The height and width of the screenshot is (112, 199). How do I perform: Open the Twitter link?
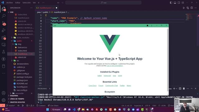(x=122, y=86)
